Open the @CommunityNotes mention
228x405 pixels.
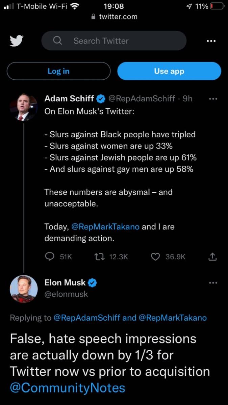[68, 387]
